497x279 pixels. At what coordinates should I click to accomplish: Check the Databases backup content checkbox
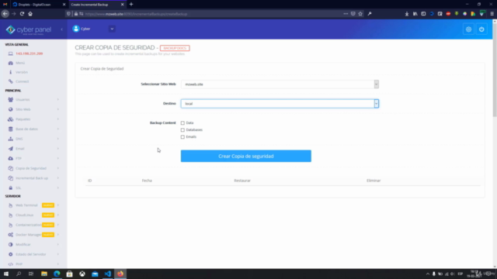(x=182, y=129)
